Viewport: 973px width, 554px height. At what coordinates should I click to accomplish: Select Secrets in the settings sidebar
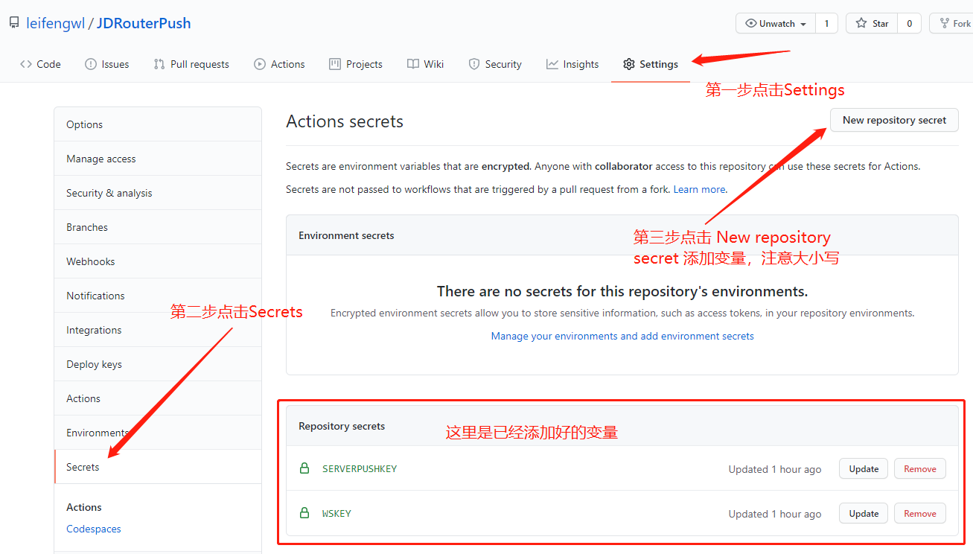coord(158,467)
